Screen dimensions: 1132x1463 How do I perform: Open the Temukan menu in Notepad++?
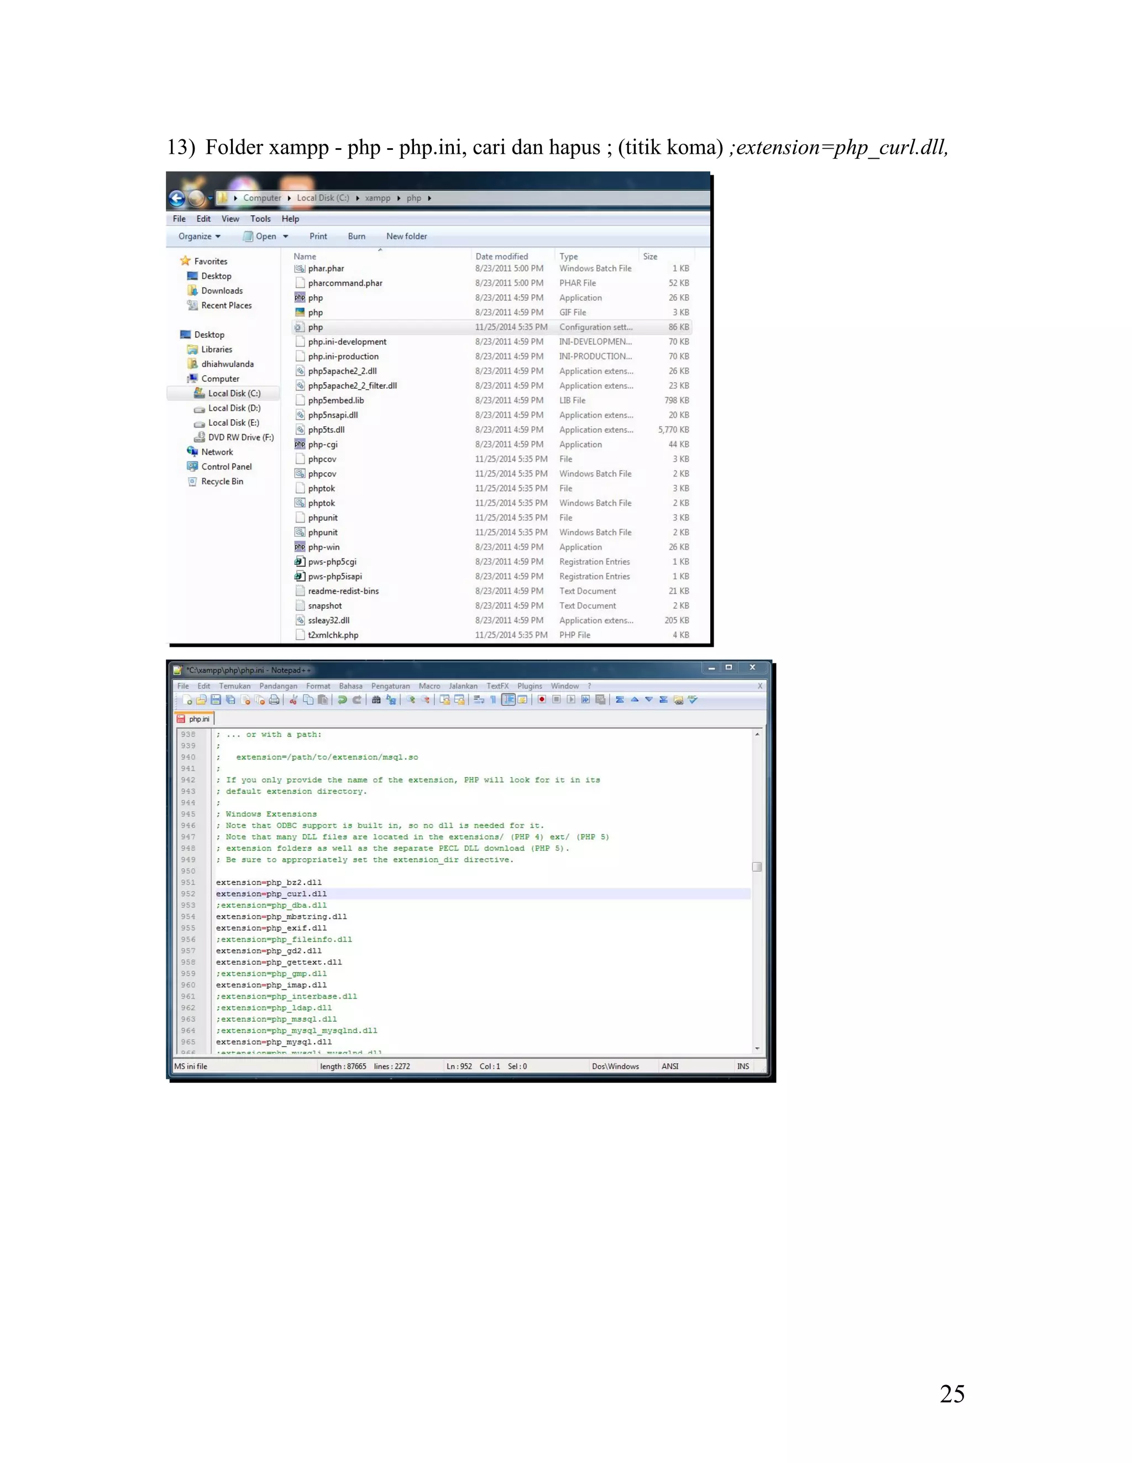point(235,686)
